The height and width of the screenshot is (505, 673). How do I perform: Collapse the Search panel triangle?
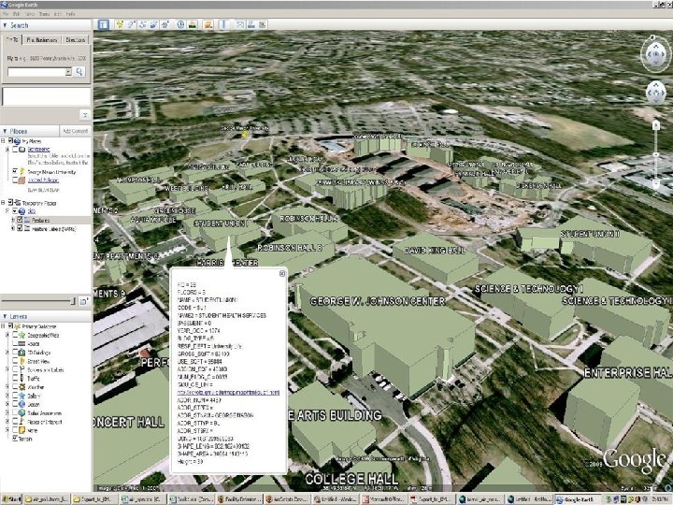(x=5, y=25)
